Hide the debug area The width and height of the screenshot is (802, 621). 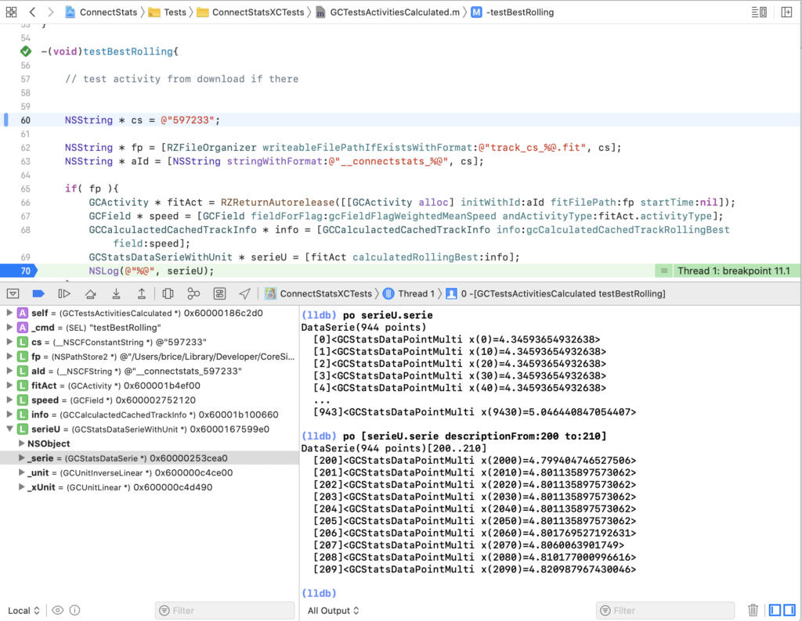tap(13, 293)
